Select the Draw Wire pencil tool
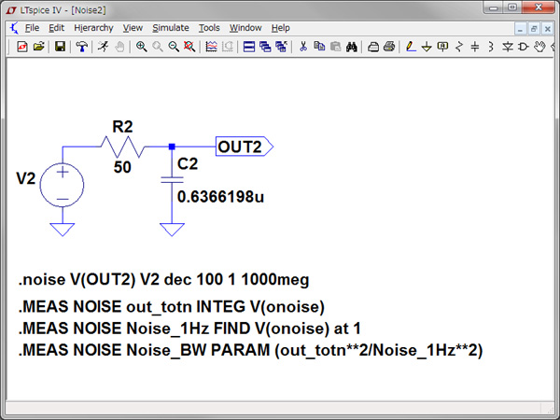This screenshot has height=420, width=560. [411, 47]
